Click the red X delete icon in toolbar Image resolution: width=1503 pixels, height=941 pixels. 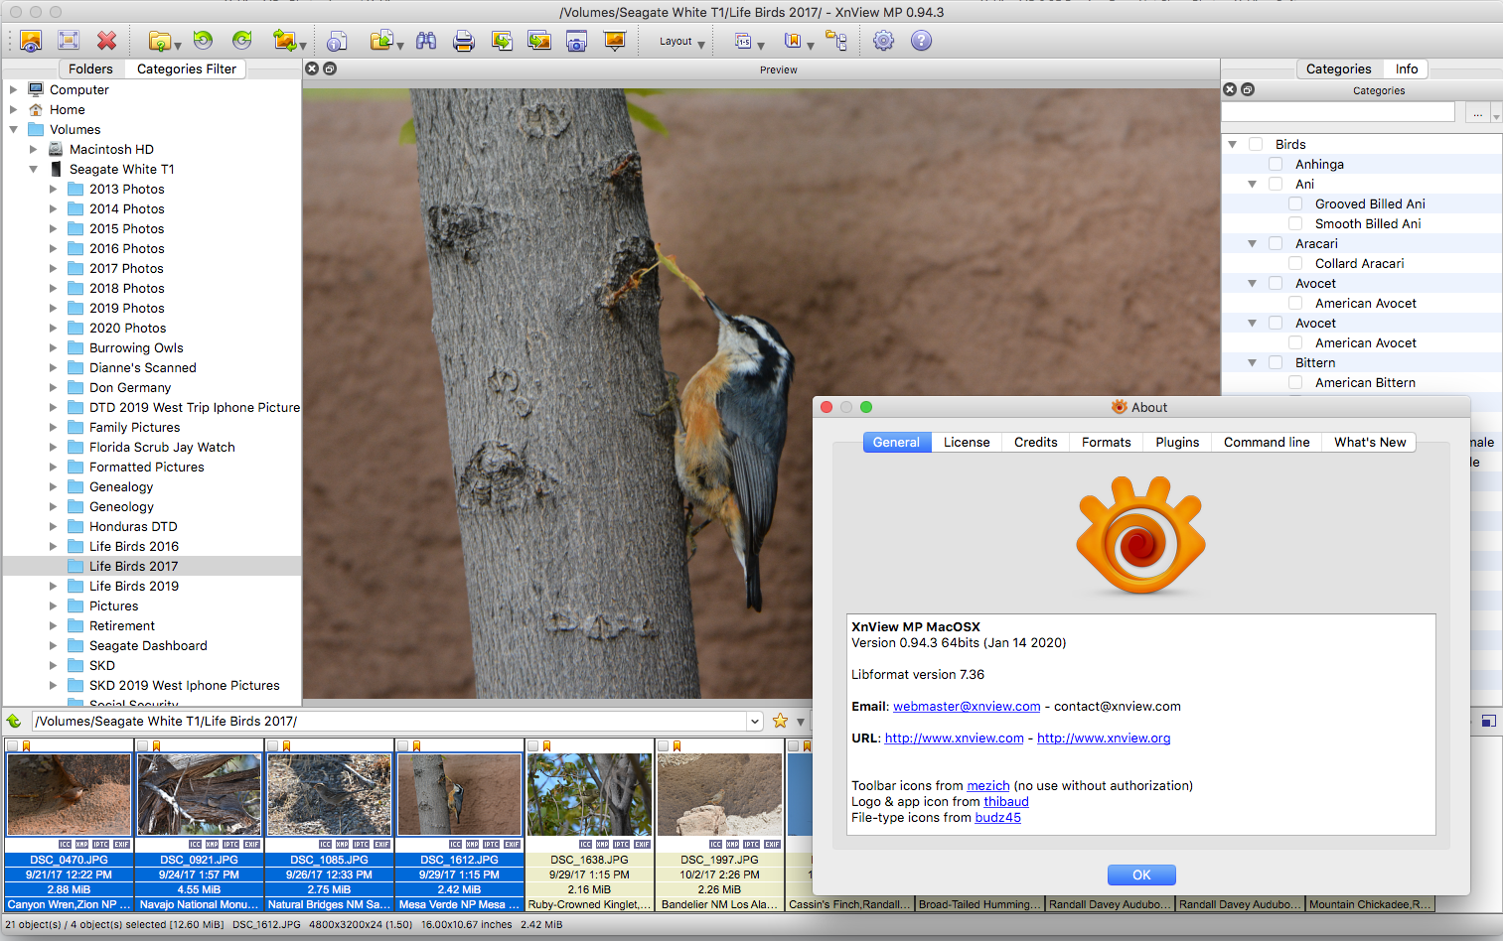coord(106,41)
